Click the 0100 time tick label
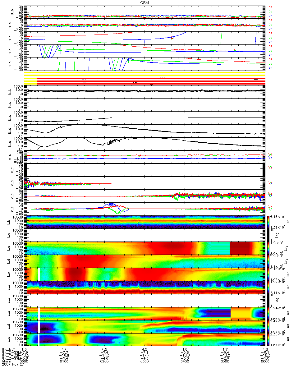 pyautogui.click(x=64, y=362)
